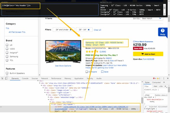Image resolution: width=170 pixels, height=113 pixels.
Task: Check the Samsung brand checkbox
Action: [x=7, y=56]
